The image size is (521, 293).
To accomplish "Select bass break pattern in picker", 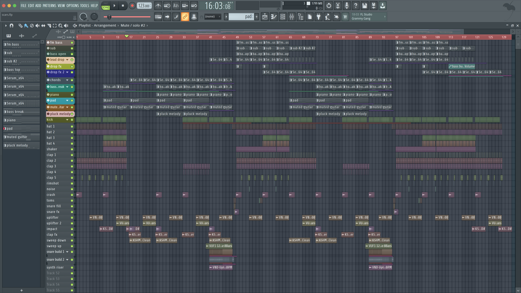I will pyautogui.click(x=21, y=112).
